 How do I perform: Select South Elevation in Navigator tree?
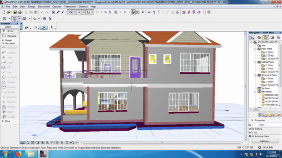[x=271, y=101]
